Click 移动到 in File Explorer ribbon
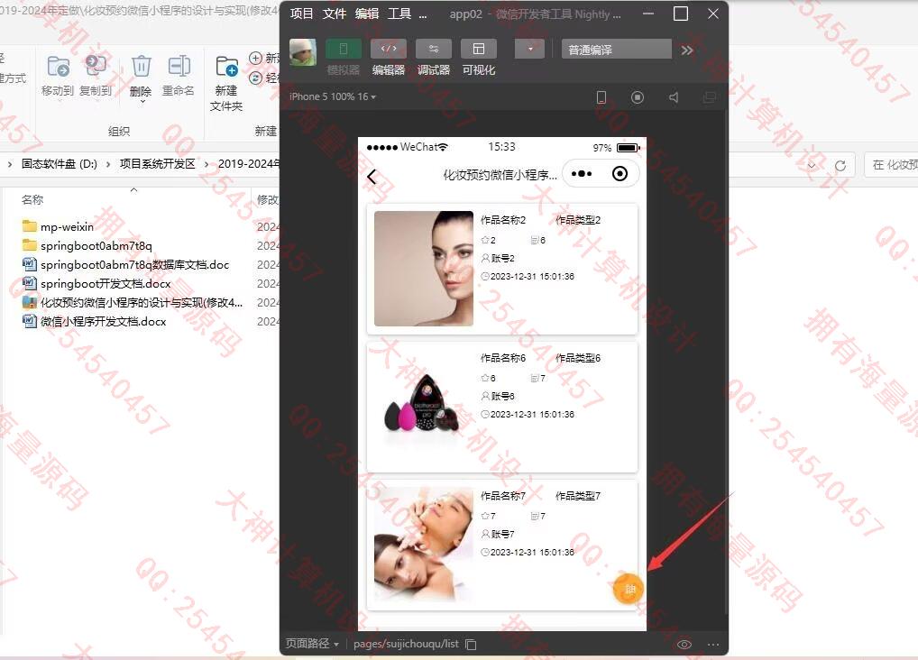 58,76
